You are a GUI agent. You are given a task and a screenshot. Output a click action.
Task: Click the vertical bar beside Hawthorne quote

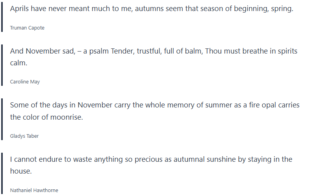click(x=2, y=174)
